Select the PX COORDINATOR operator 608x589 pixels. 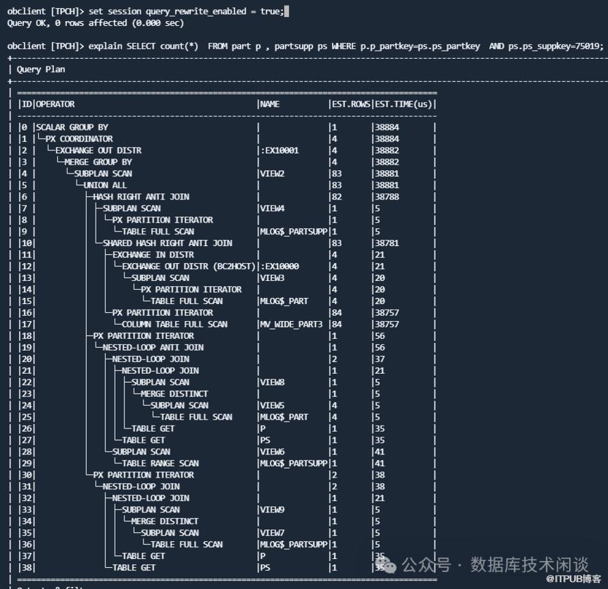coord(79,139)
